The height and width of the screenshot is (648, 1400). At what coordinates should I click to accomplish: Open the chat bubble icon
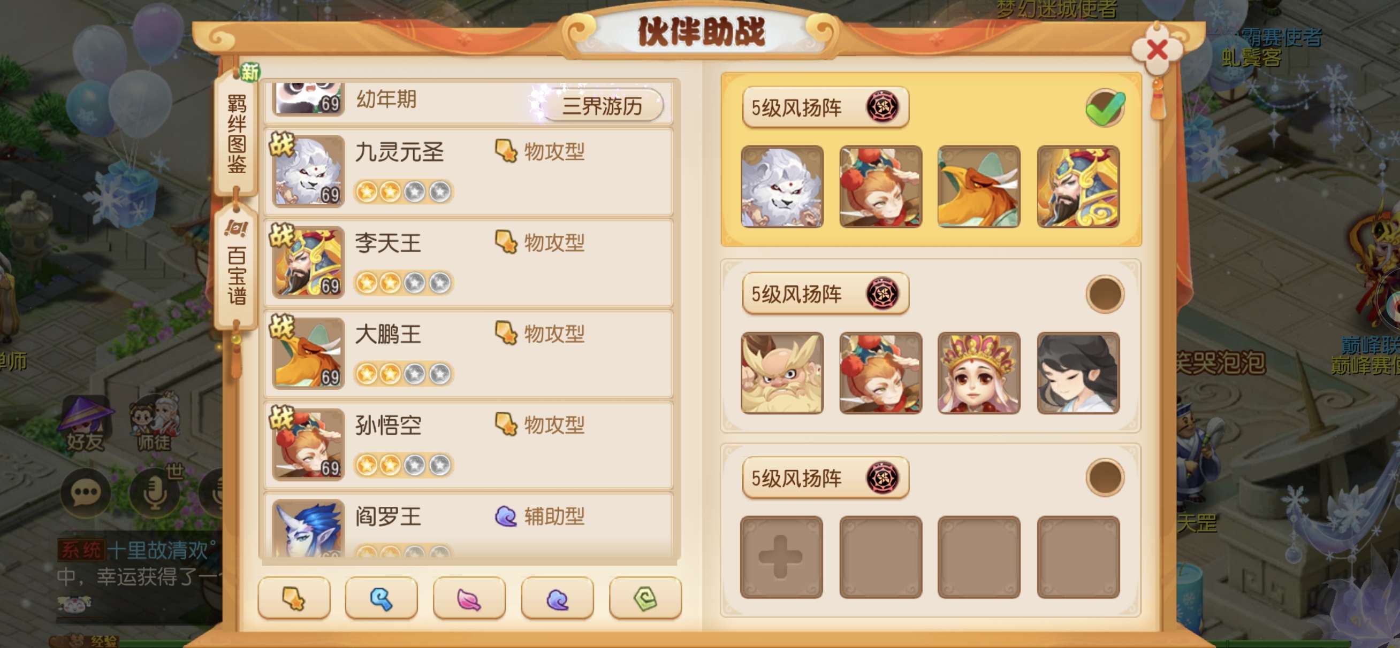pos(85,492)
